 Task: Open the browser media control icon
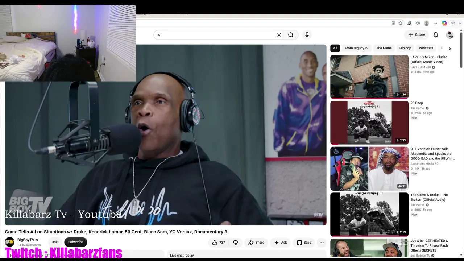(x=409, y=23)
